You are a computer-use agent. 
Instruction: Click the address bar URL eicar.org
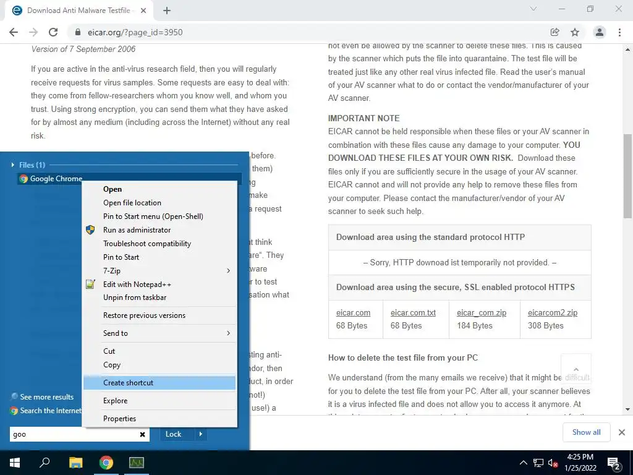point(135,32)
